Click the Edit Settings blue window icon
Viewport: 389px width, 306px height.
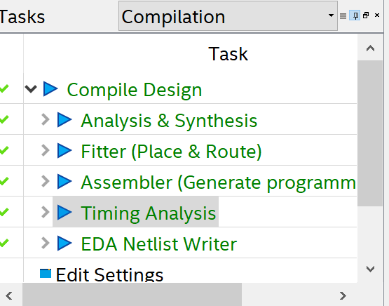click(46, 273)
